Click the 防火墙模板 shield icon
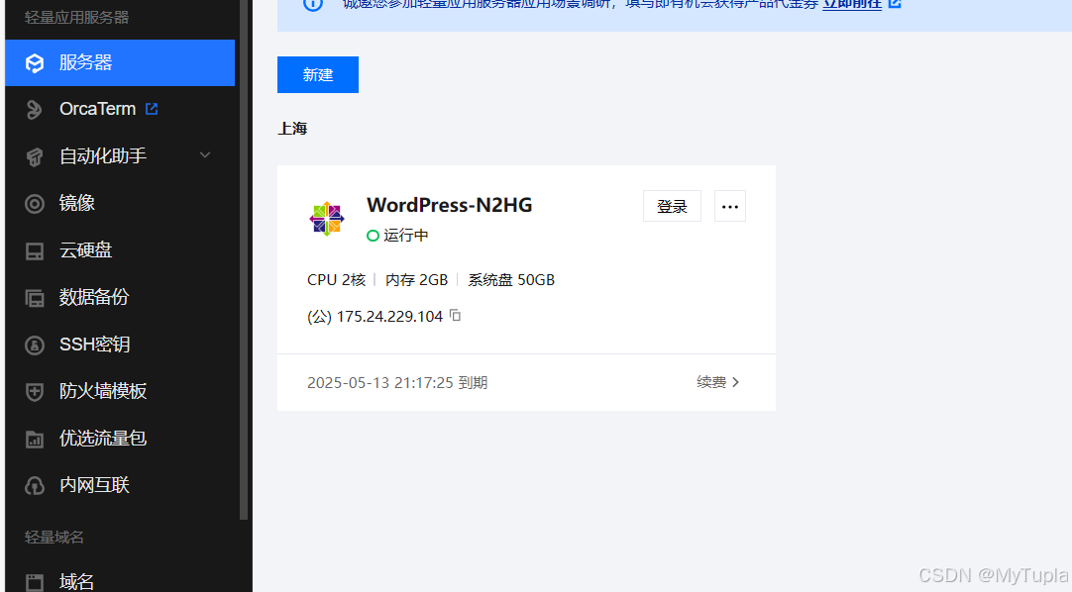1072x592 pixels. (35, 392)
